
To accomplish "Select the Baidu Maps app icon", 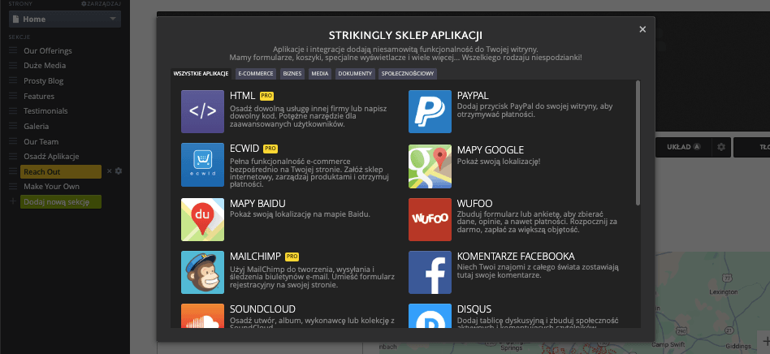I will pos(202,219).
